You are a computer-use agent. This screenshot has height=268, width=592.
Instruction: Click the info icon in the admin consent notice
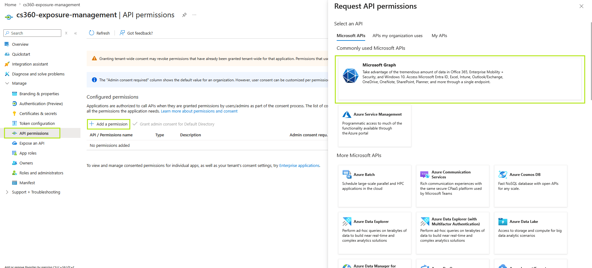tap(94, 80)
